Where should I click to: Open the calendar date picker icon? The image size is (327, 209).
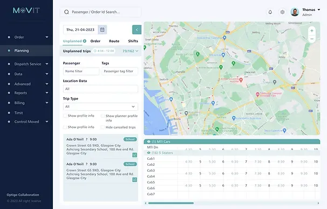102,30
